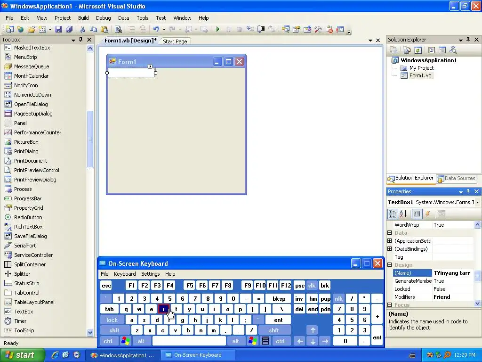
Task: Toggle Categorized view in Properties panel
Action: tap(393, 214)
